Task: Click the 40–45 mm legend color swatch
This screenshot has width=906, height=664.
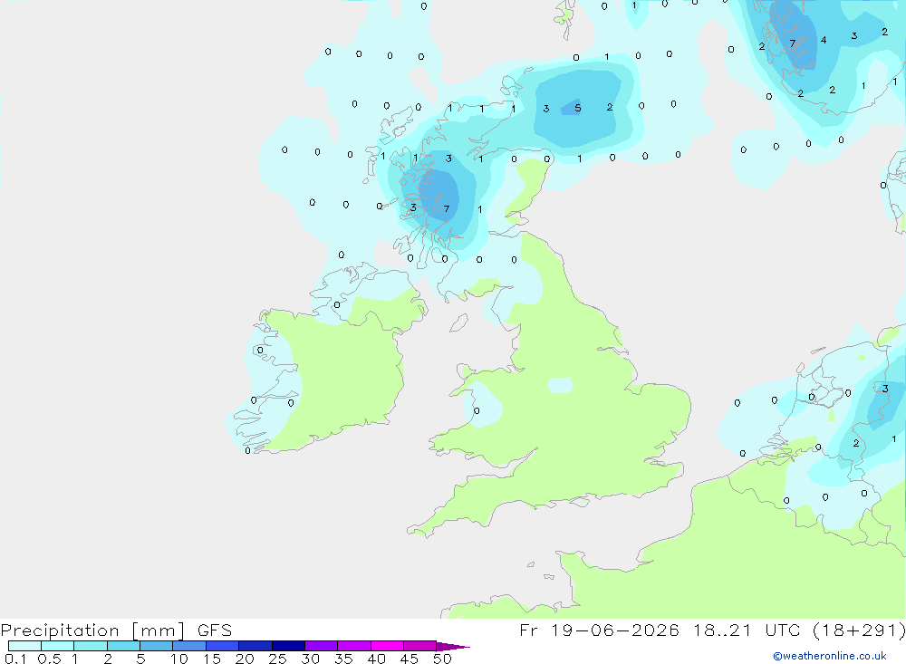Action: point(387,646)
